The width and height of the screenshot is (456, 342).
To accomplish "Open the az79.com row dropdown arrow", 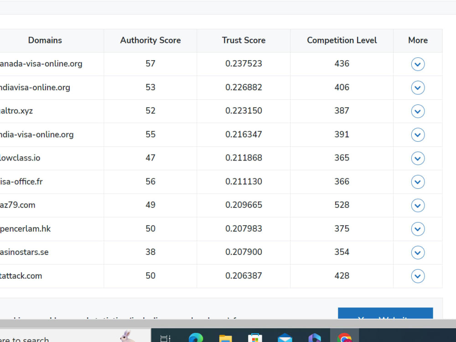I will pyautogui.click(x=418, y=206).
